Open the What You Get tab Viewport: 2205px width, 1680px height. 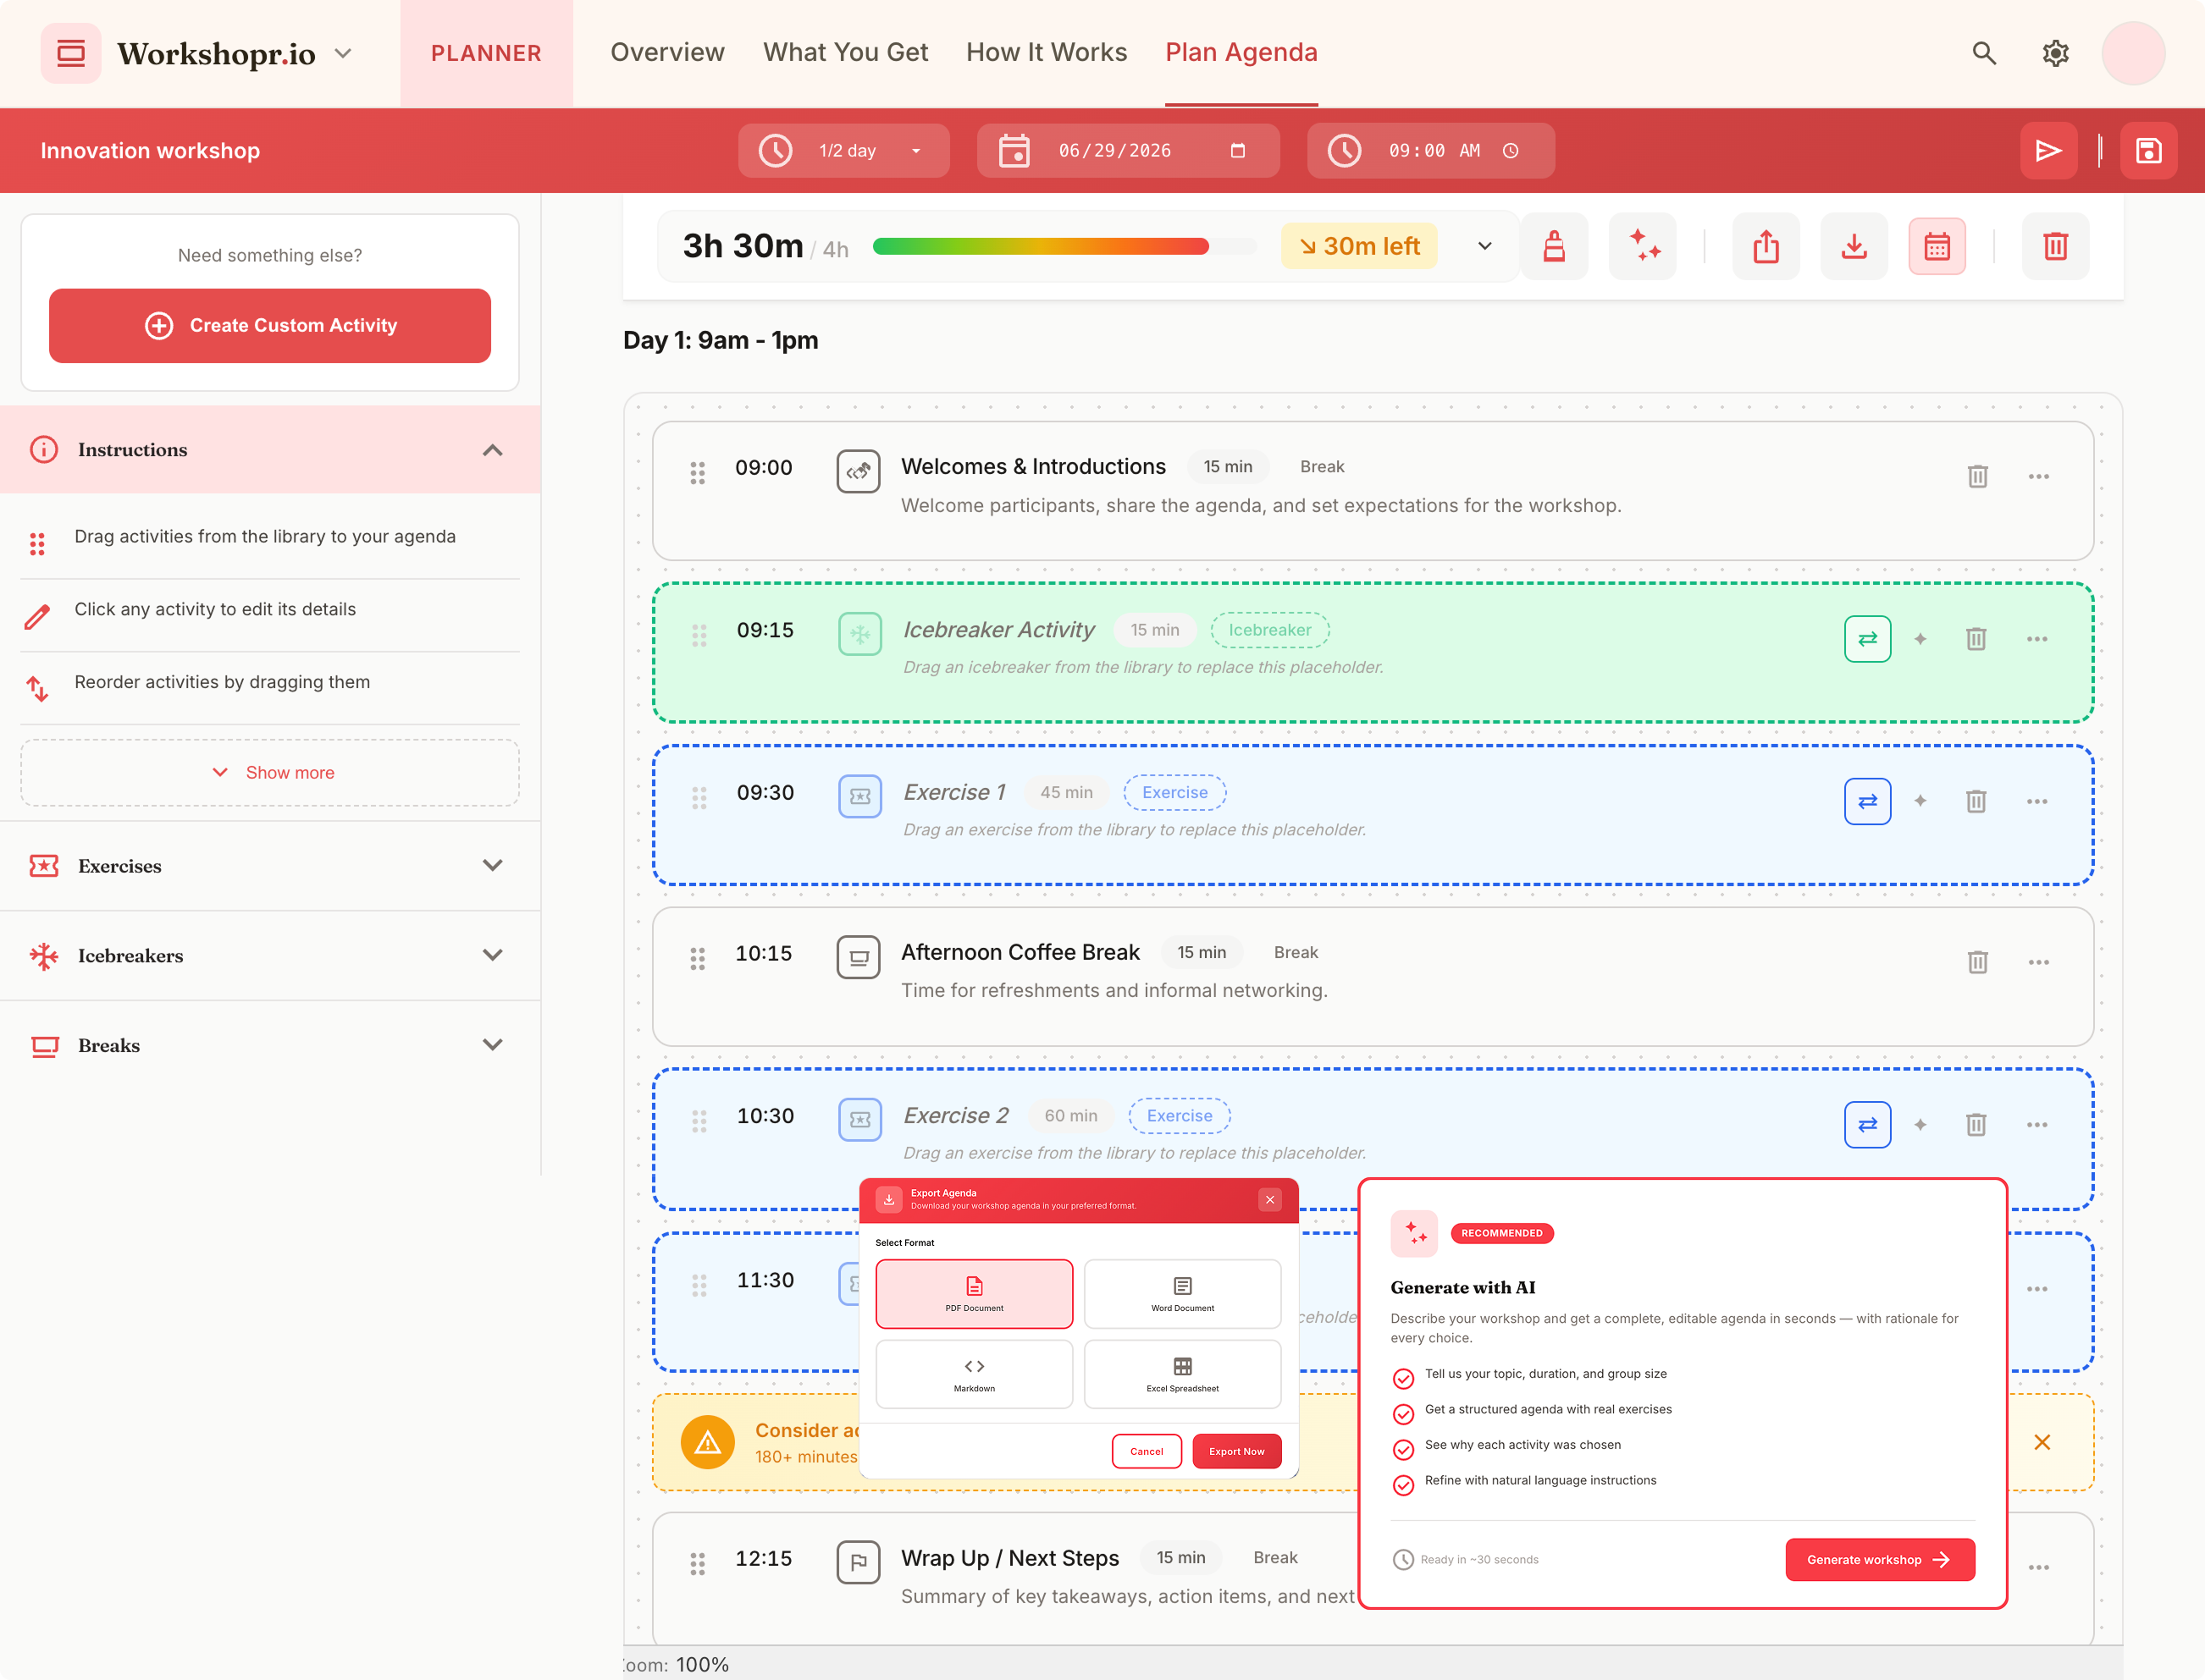point(845,52)
